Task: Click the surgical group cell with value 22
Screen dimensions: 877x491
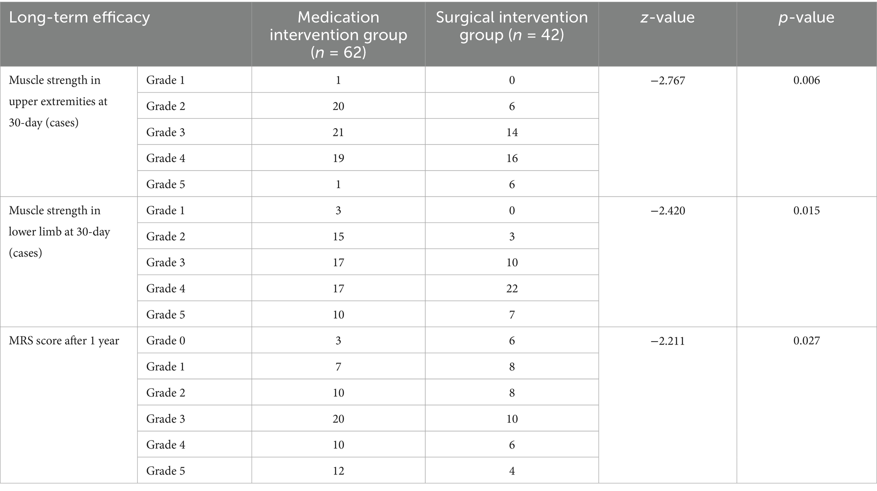Action: [x=512, y=289]
